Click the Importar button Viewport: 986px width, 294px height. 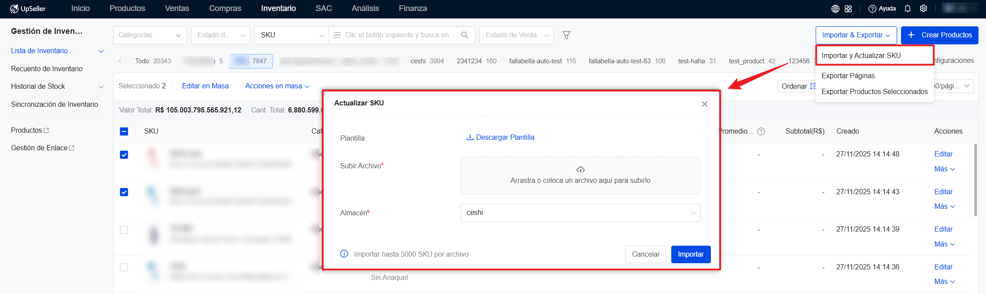[691, 254]
